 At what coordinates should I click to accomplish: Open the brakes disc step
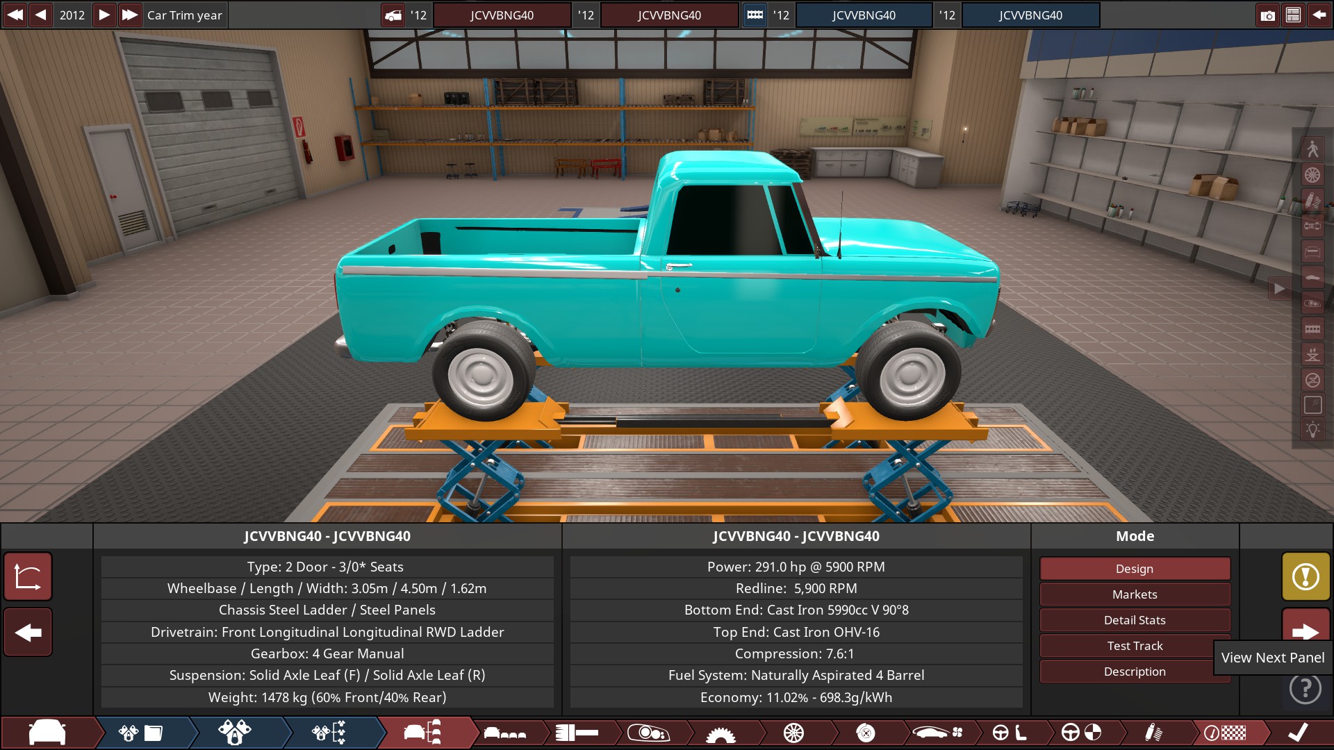pyautogui.click(x=866, y=733)
